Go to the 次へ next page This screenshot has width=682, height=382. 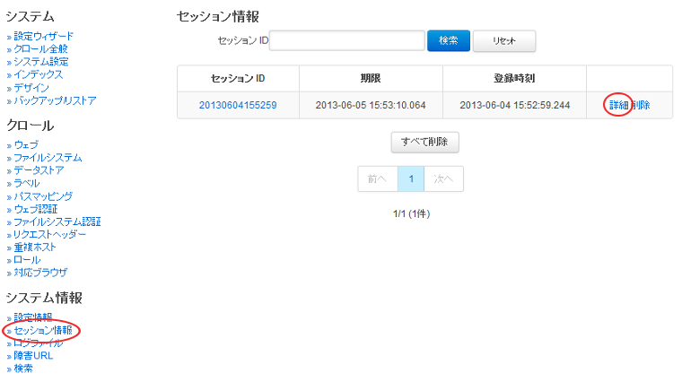(x=443, y=178)
